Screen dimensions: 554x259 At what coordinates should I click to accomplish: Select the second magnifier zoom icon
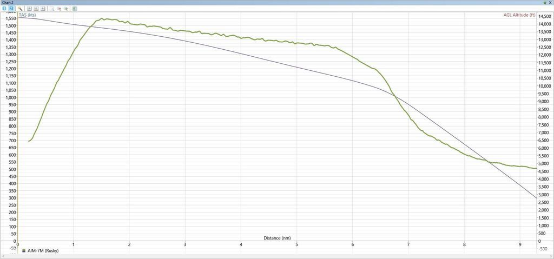(60, 9)
